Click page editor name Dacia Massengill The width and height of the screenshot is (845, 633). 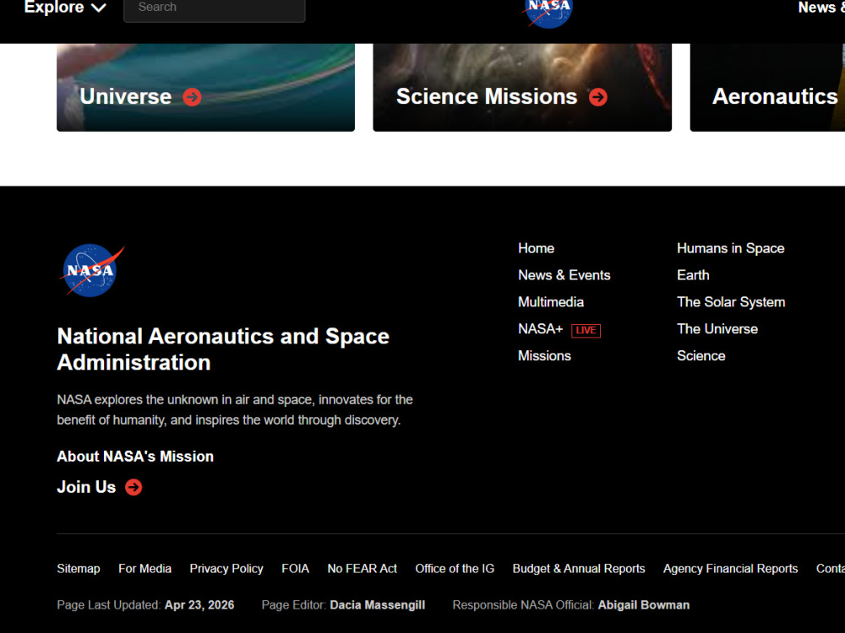click(377, 605)
